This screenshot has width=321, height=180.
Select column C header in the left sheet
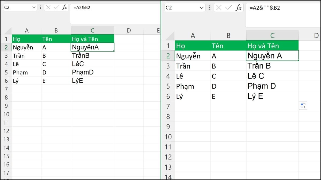coord(92,30)
